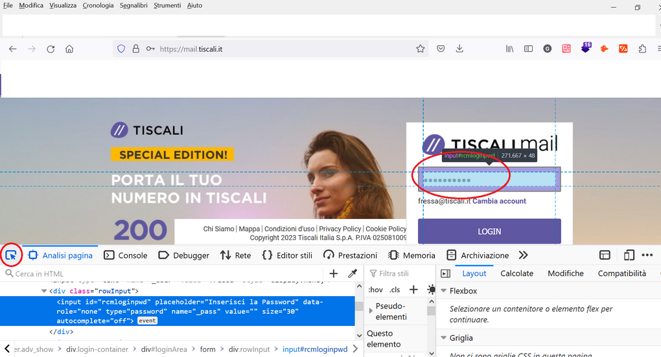Expand Pseudo-elementi section
This screenshot has width=661, height=357.
point(371,310)
